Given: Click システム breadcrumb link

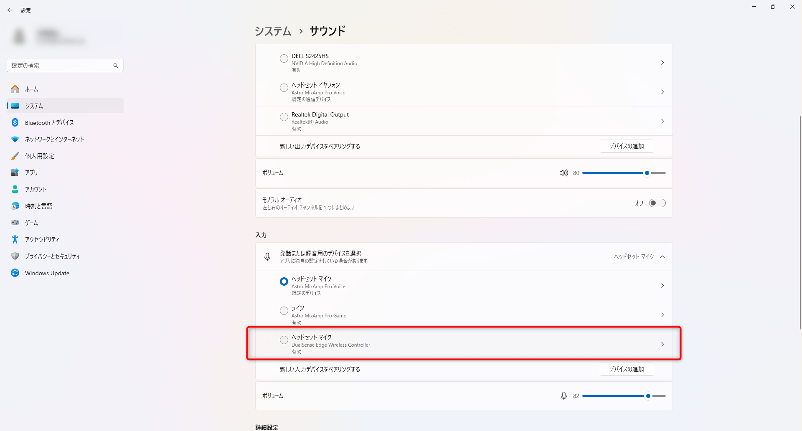Looking at the screenshot, I should pyautogui.click(x=273, y=31).
